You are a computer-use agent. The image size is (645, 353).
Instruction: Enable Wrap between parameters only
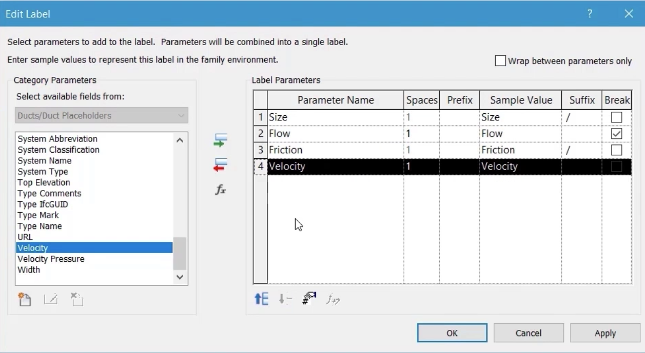[500, 61]
